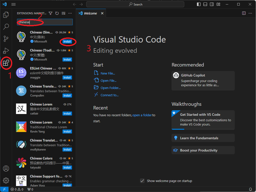Open Learn the Fundamentals walkthrough
This screenshot has width=256, height=192.
click(x=203, y=138)
